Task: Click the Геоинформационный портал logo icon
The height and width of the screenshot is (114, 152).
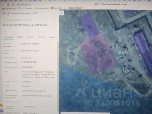Action: 9,13
